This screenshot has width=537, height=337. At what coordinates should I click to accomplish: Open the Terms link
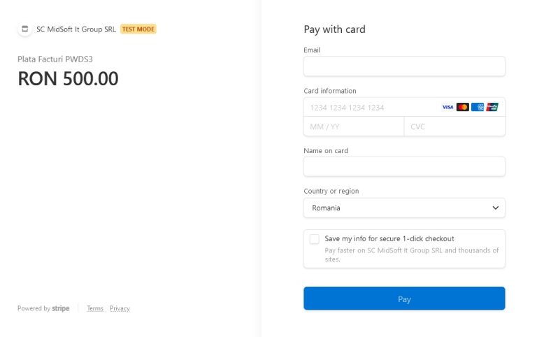[x=95, y=308]
